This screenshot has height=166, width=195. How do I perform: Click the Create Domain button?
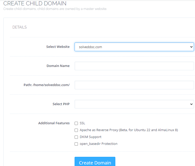point(95,161)
